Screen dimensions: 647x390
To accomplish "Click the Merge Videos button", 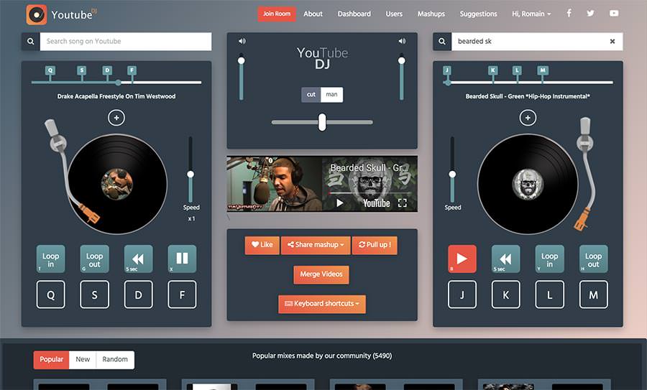I will [x=321, y=274].
